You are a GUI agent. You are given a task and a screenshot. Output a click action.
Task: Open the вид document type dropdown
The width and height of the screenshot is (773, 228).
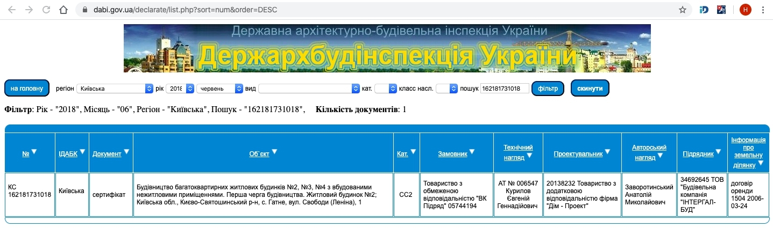(309, 88)
